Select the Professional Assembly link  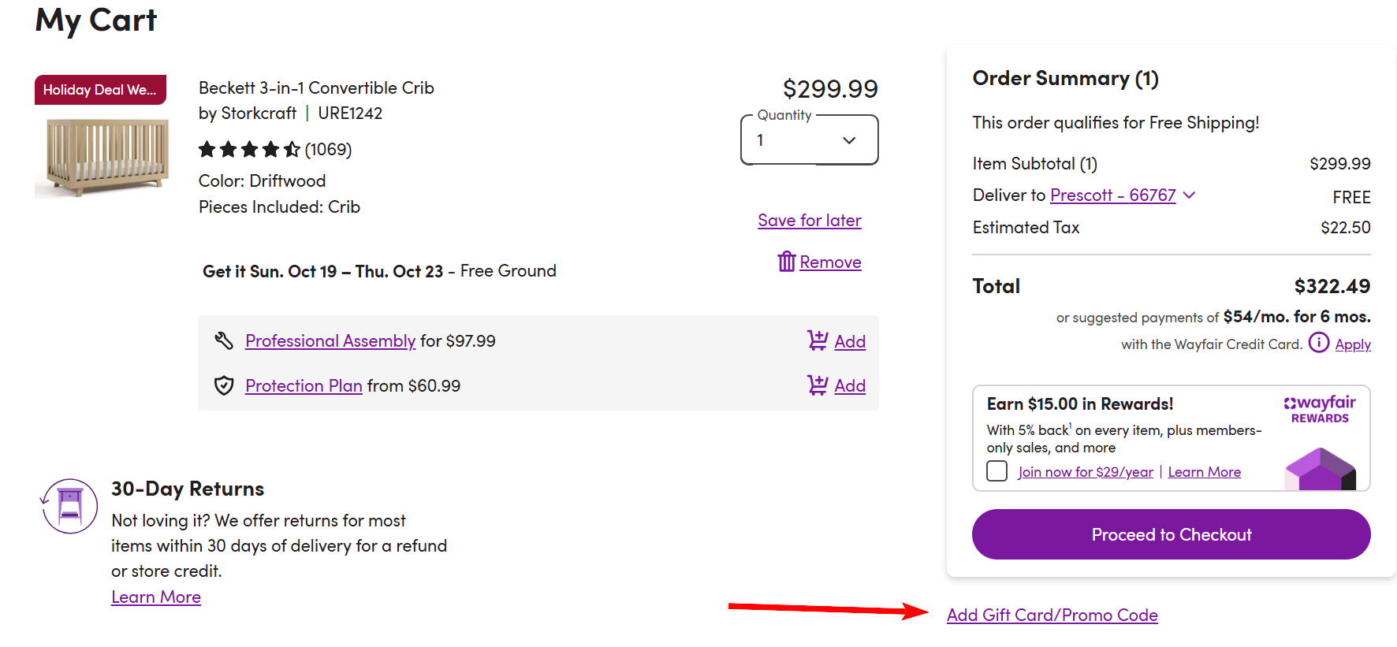point(330,340)
